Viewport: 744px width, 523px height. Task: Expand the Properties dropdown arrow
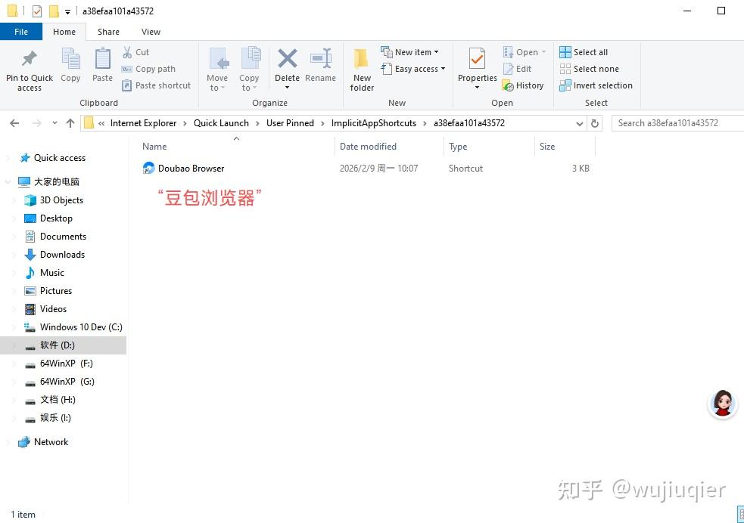[477, 88]
